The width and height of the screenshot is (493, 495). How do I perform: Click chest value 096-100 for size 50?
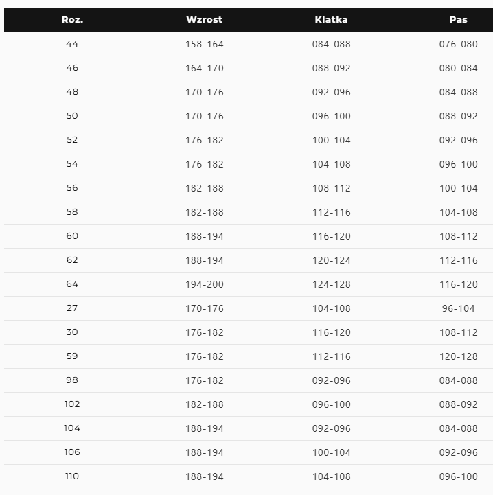(x=331, y=116)
